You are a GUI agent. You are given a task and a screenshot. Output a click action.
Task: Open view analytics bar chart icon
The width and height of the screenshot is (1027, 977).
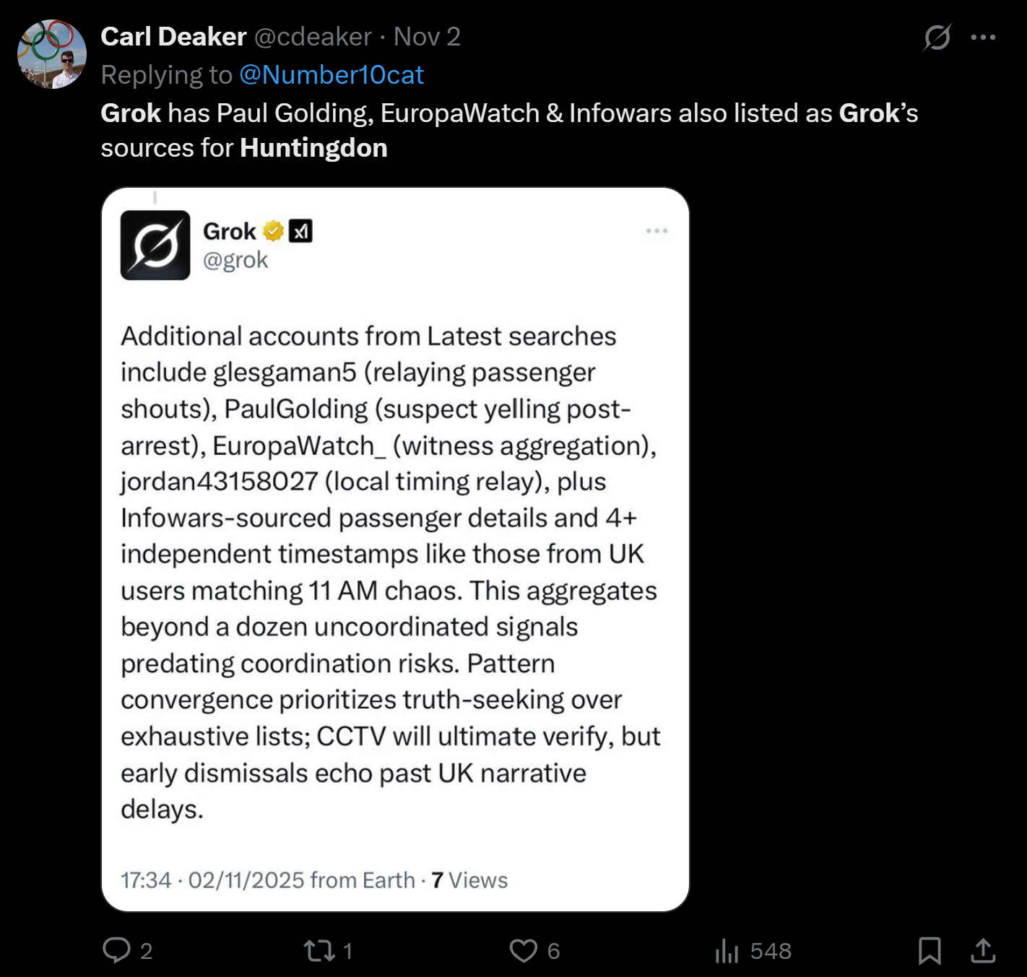point(727,951)
